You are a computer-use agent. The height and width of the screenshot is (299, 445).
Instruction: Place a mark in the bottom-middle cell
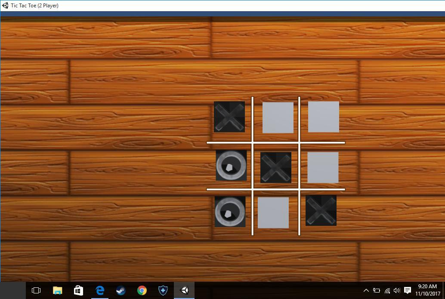point(273,213)
